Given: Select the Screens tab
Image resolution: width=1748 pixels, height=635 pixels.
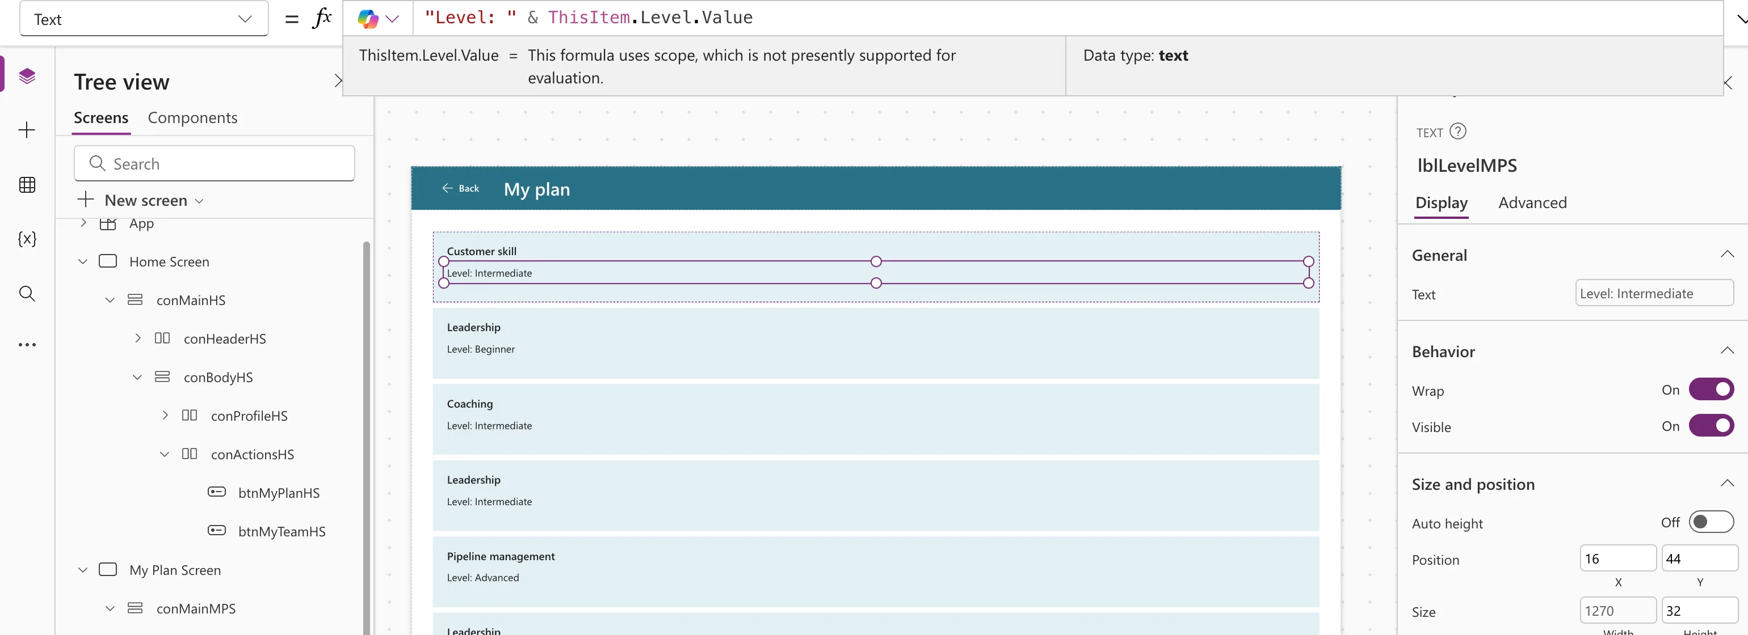Looking at the screenshot, I should 100,118.
